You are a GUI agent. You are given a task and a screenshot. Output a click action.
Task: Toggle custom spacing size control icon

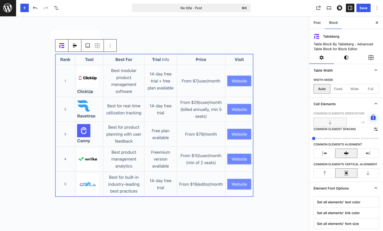(376, 129)
